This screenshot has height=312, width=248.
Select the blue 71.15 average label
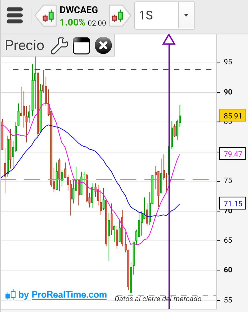coord(232,203)
